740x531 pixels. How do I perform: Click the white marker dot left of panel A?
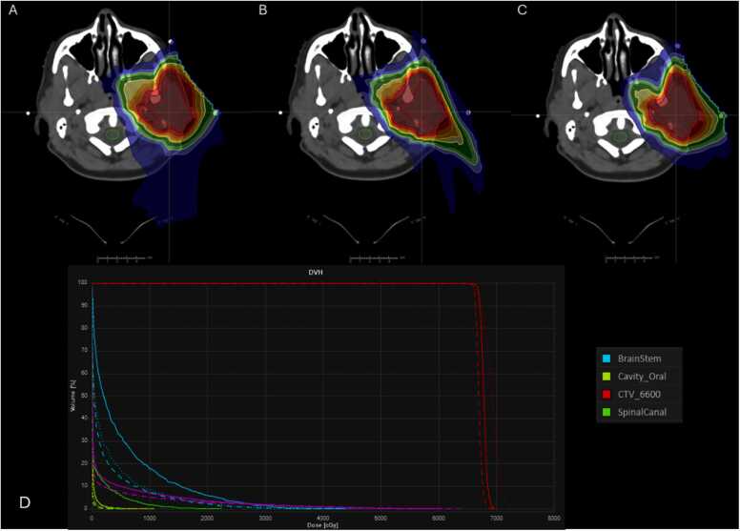tap(30, 113)
